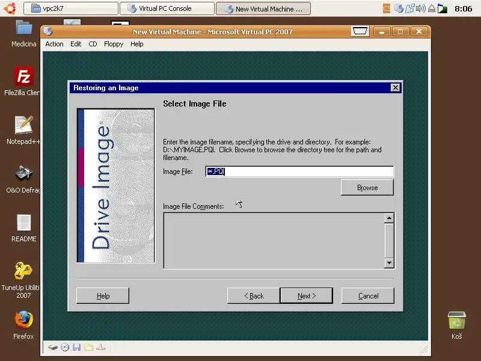Viewport: 481px width, 361px height.
Task: Open the CD menu
Action: 93,44
